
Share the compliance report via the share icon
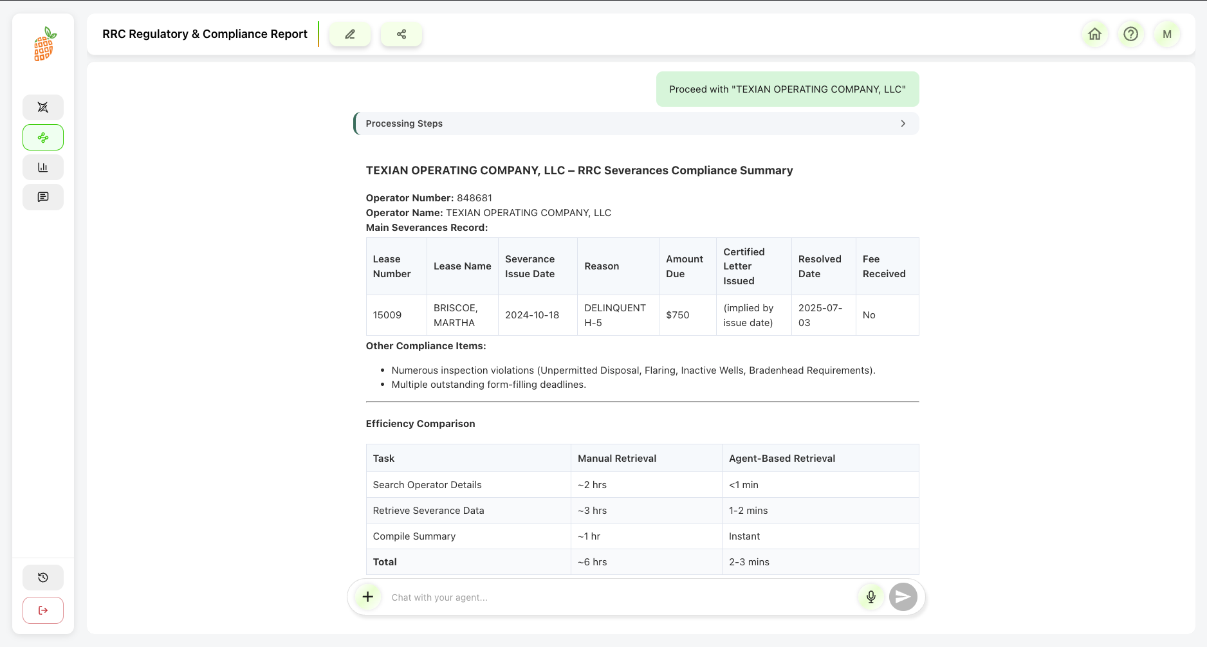click(x=401, y=34)
